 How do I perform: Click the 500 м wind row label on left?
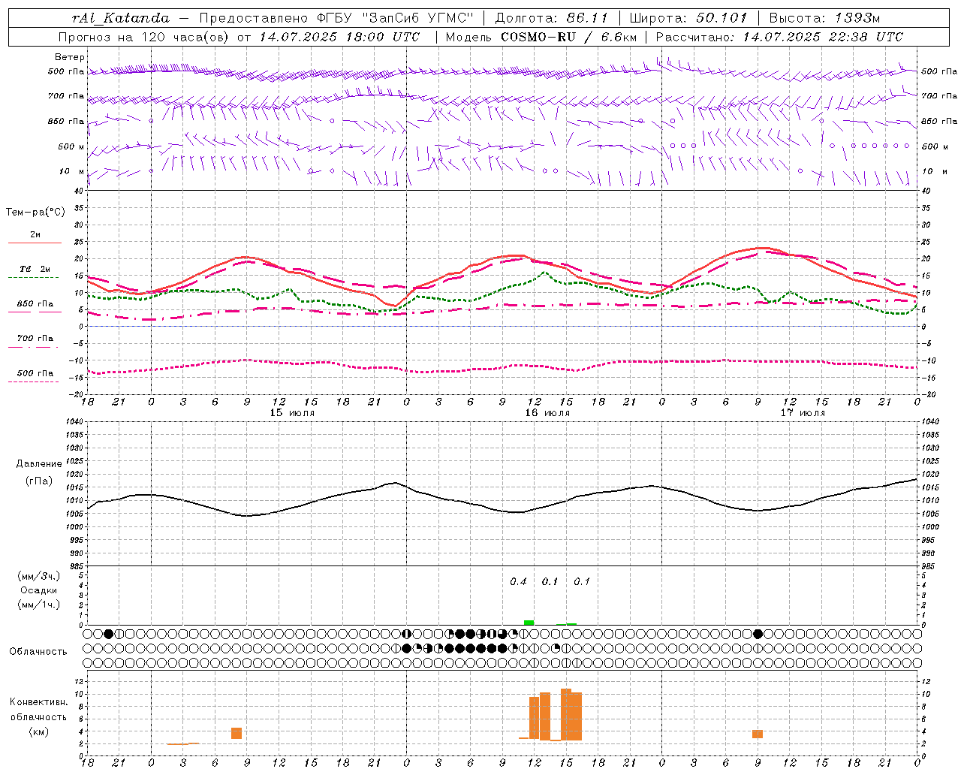71,146
